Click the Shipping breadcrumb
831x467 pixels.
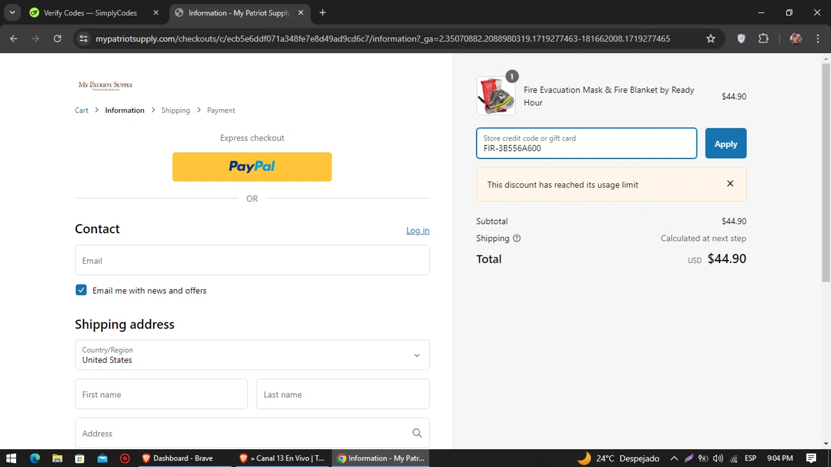pos(176,110)
